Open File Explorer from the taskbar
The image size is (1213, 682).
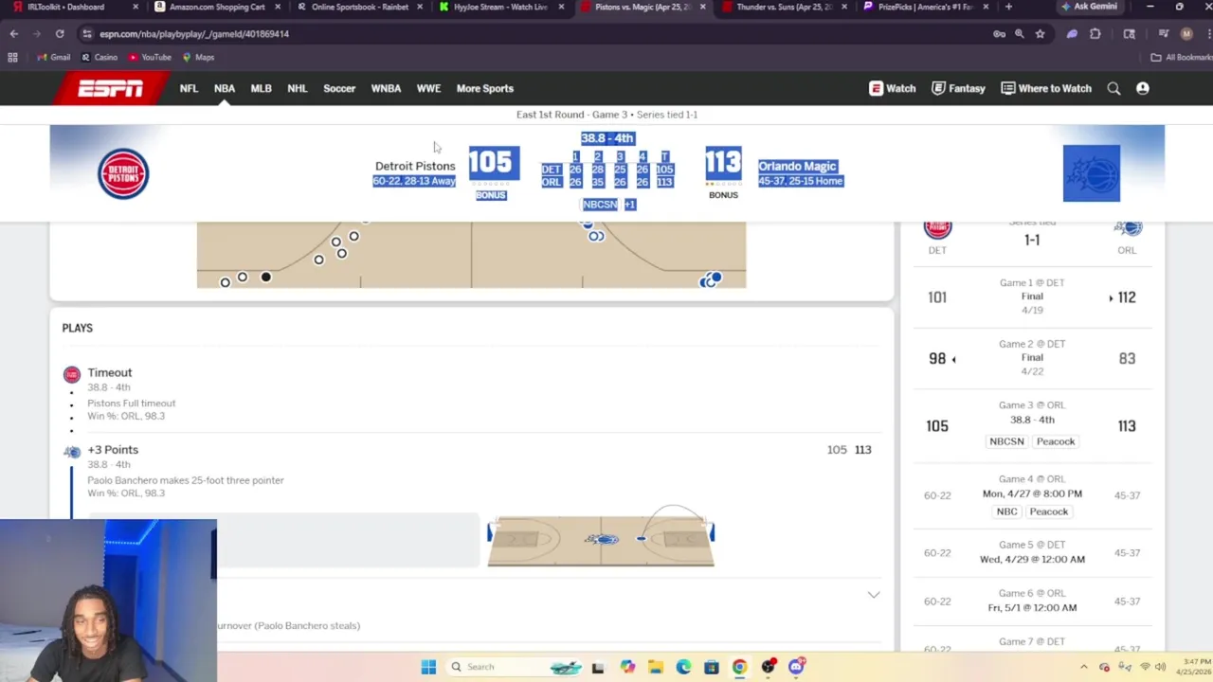point(656,667)
